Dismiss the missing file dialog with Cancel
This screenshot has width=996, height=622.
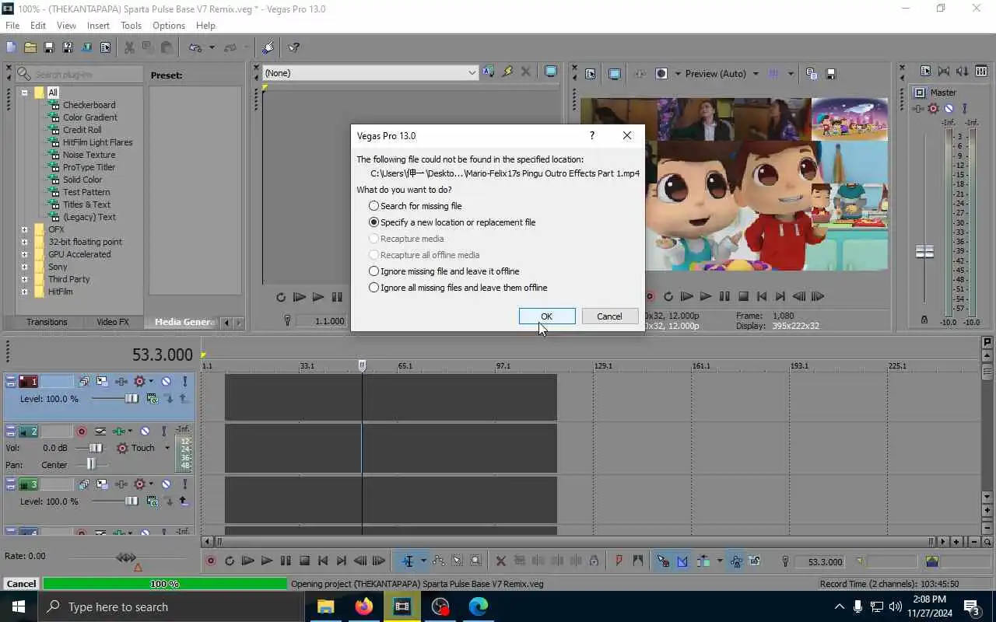[x=609, y=316]
